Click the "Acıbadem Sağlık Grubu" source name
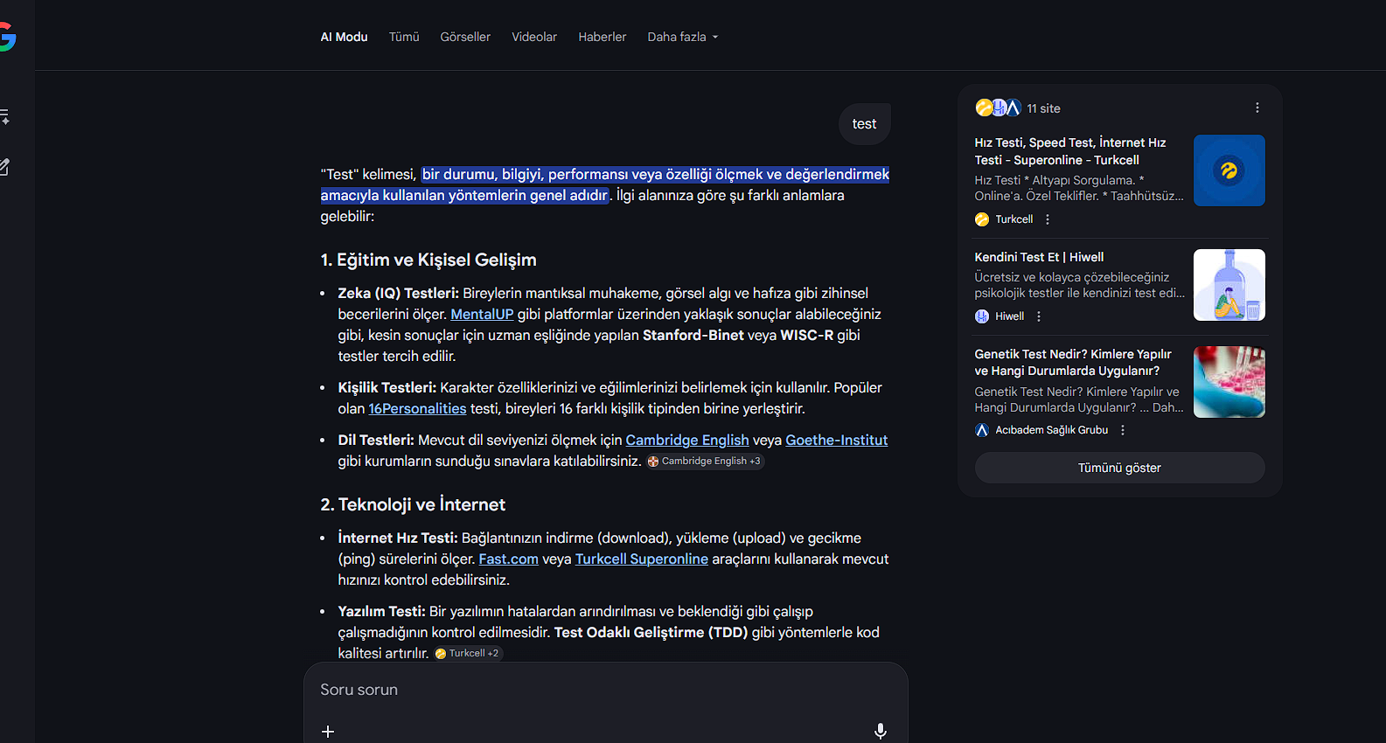 coord(1052,430)
